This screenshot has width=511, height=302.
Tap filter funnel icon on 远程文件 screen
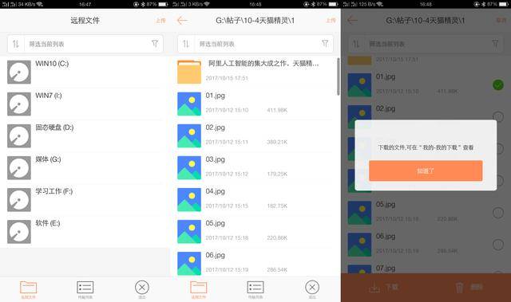coord(155,43)
